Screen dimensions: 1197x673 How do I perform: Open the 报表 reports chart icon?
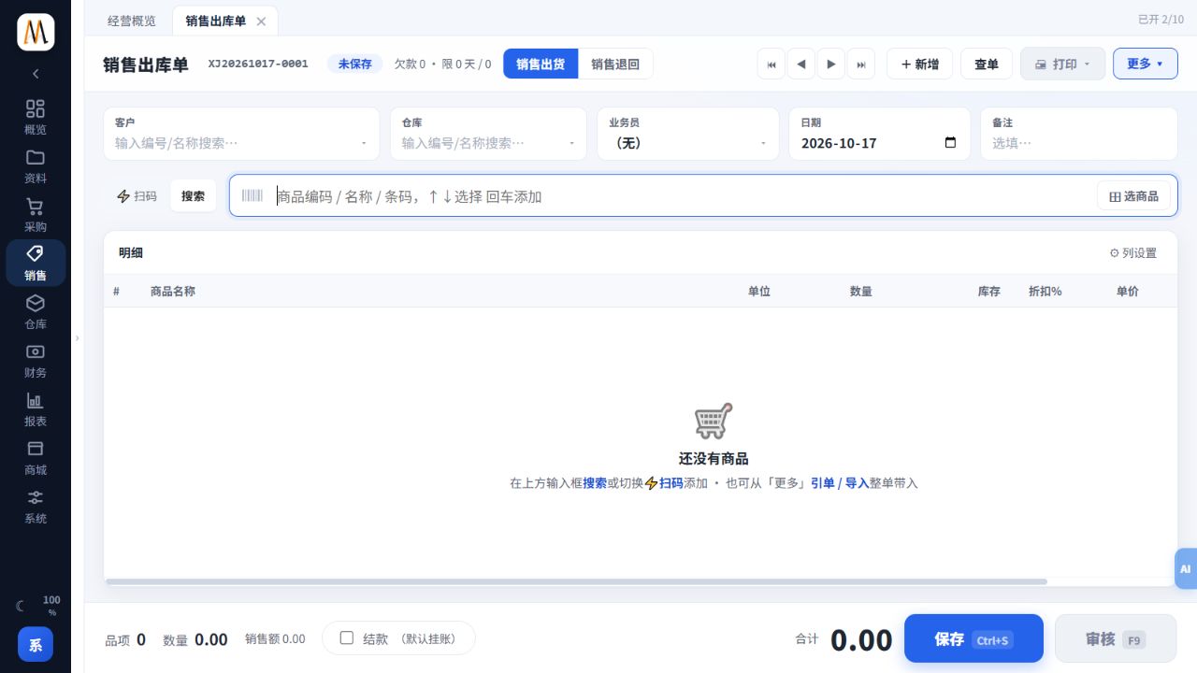[x=36, y=409]
